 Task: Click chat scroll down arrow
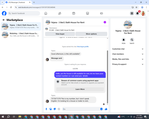pyautogui.click(x=107, y=104)
